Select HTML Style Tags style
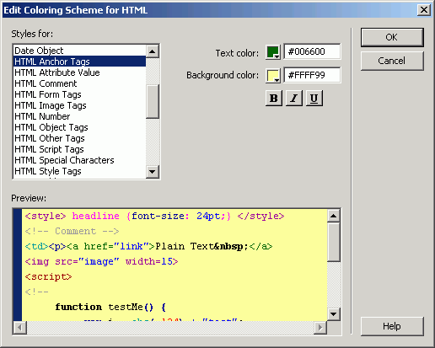The width and height of the screenshot is (435, 348). 79,171
